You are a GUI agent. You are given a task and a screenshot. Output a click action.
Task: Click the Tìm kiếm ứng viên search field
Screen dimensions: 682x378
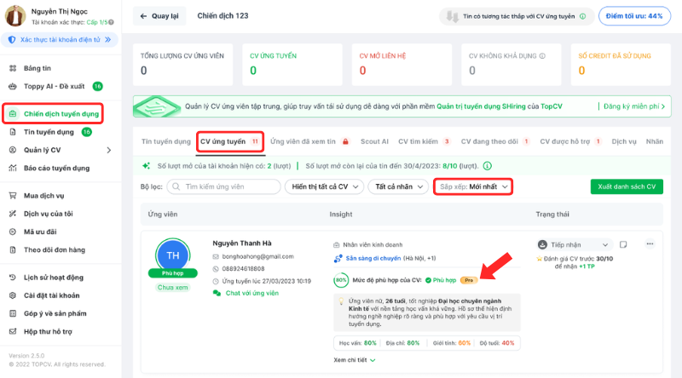pos(223,186)
